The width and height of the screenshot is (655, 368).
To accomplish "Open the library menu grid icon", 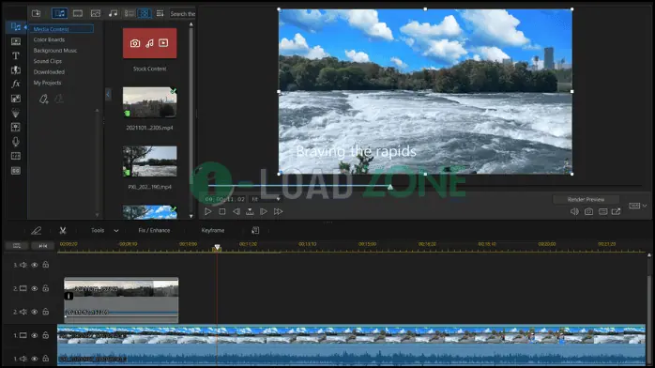I will (x=160, y=13).
